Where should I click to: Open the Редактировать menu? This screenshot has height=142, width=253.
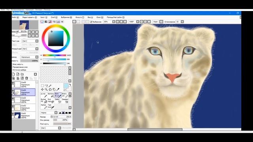click(30, 17)
